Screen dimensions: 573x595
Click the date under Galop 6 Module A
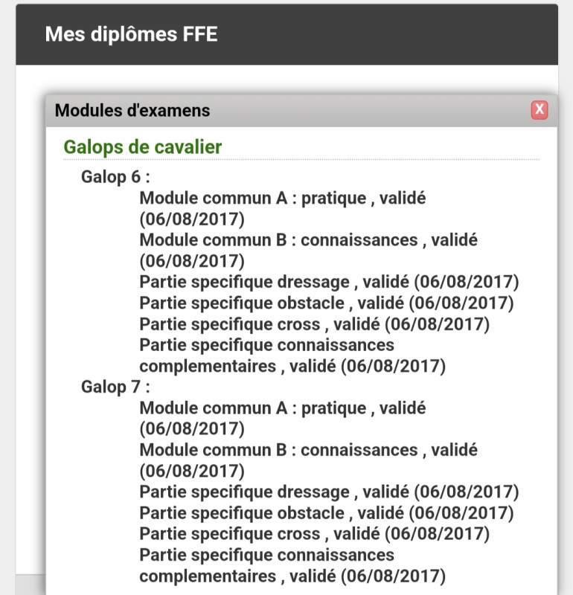coord(192,219)
